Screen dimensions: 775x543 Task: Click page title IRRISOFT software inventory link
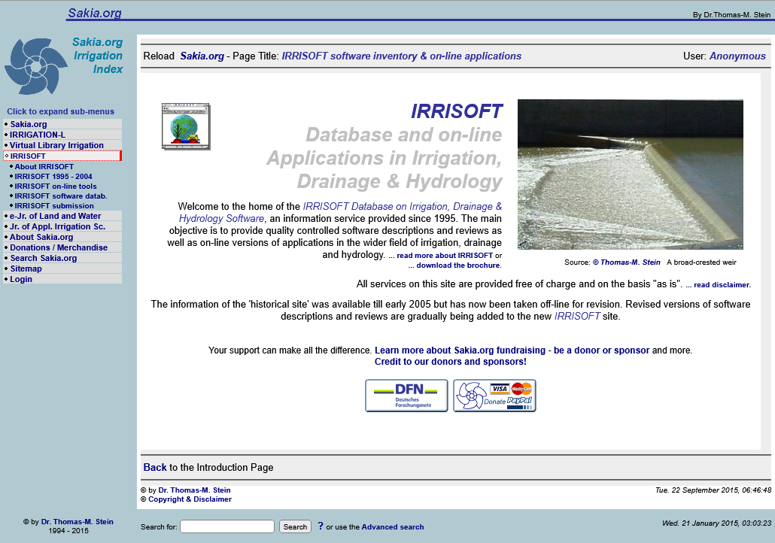coord(401,56)
